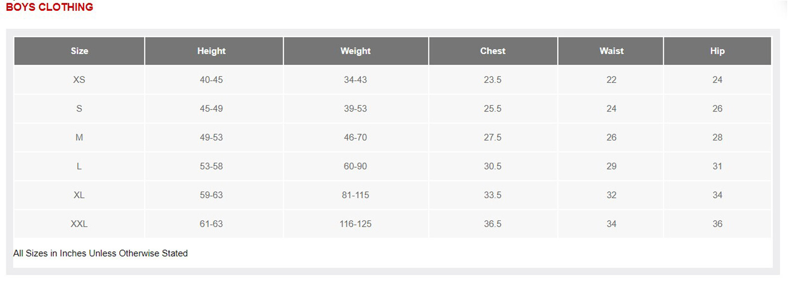Click chest value 25.5 in S row

click(x=493, y=108)
